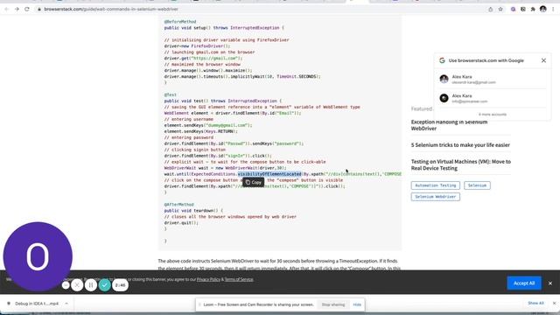The height and width of the screenshot is (315, 560).
Task: Choose the second Alex Kara Google account
Action: click(x=493, y=98)
